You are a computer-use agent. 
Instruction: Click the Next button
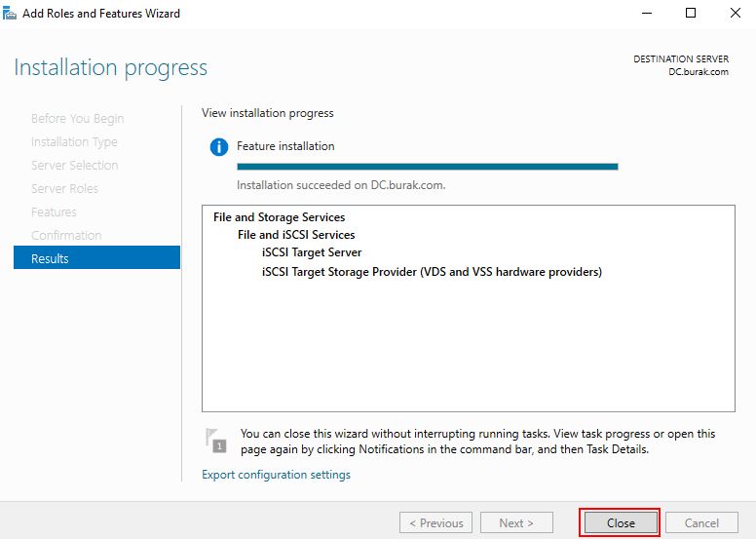point(516,522)
